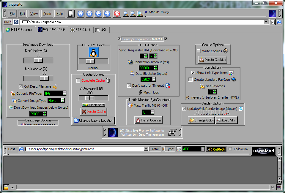The width and height of the screenshot is (285, 193).
Task: Open the Prefs menu
Action: point(47,14)
